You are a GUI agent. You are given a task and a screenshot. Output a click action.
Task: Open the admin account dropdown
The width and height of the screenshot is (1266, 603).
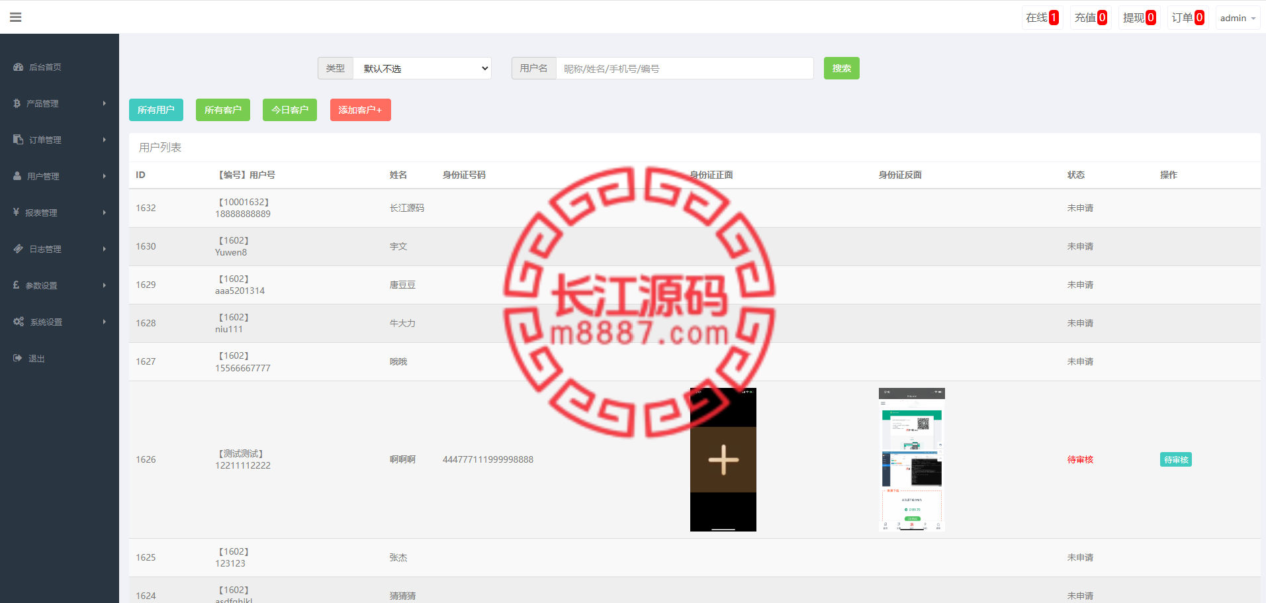1238,18
